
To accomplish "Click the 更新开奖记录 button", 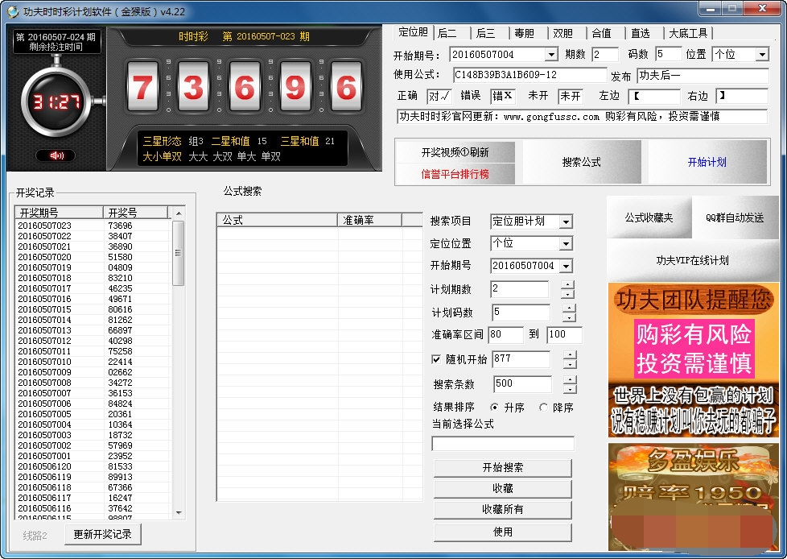I will [x=102, y=534].
